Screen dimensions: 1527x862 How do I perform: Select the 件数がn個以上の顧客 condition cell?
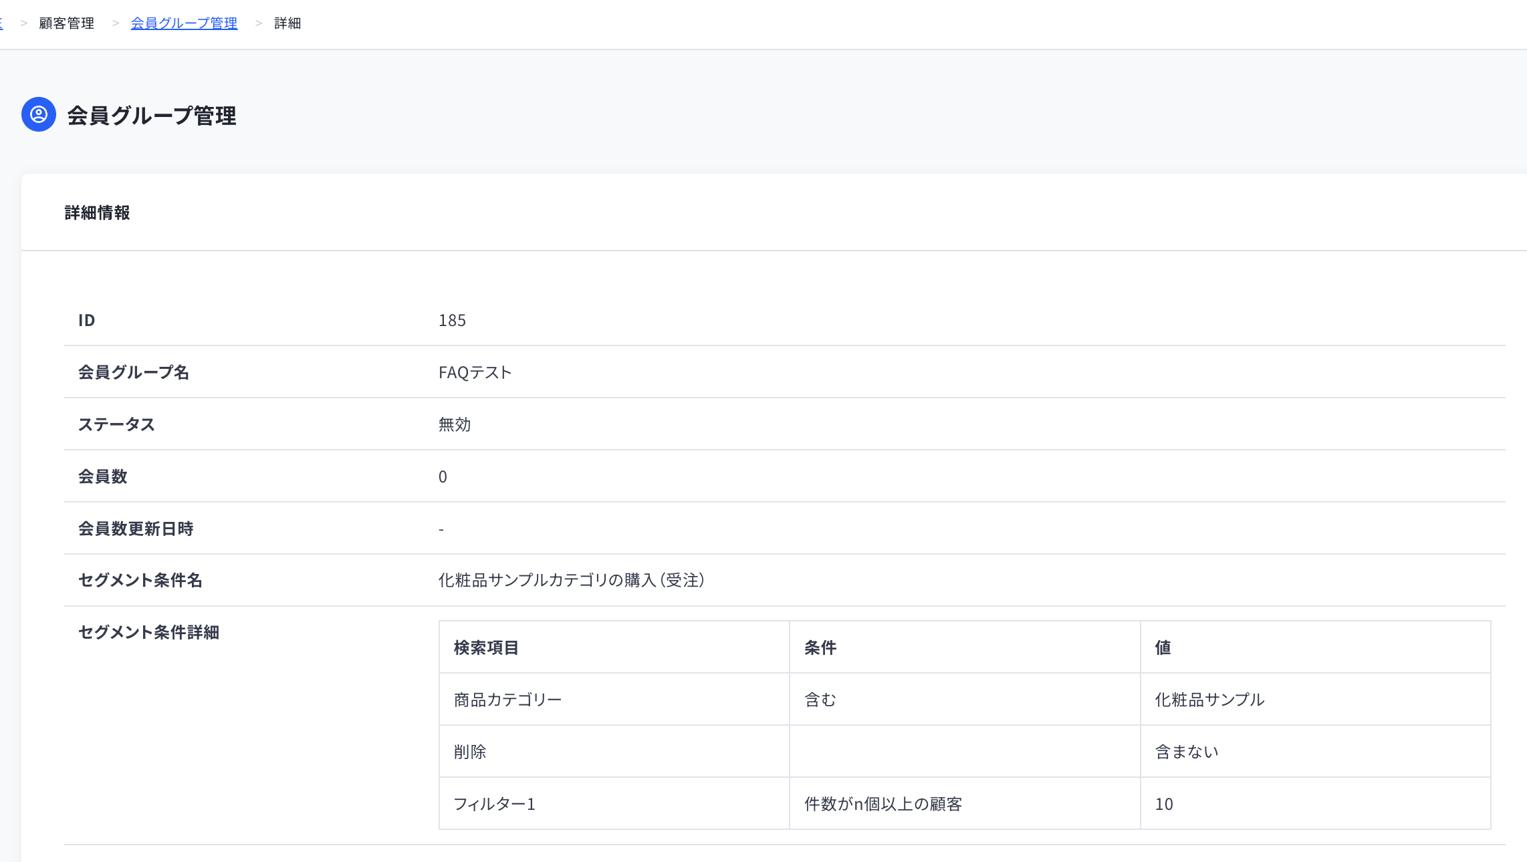tap(965, 803)
